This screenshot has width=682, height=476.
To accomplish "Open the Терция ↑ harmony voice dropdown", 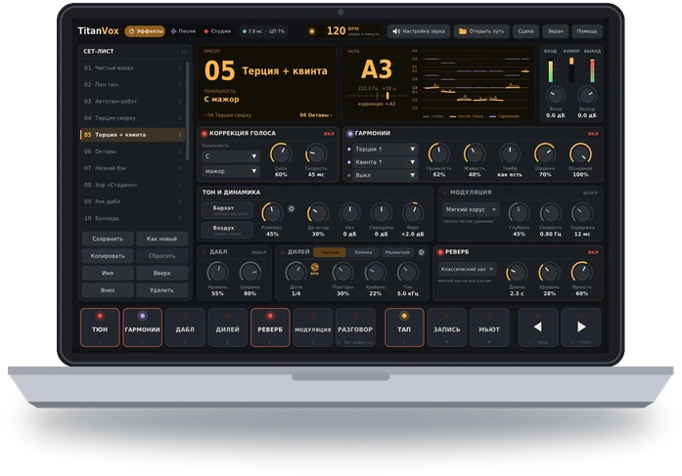I will 385,149.
